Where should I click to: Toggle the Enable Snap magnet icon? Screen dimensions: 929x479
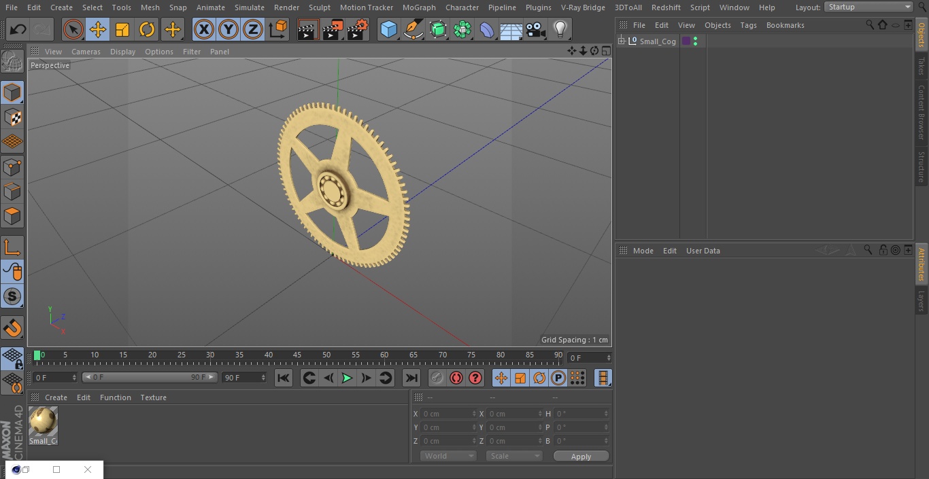pyautogui.click(x=12, y=328)
